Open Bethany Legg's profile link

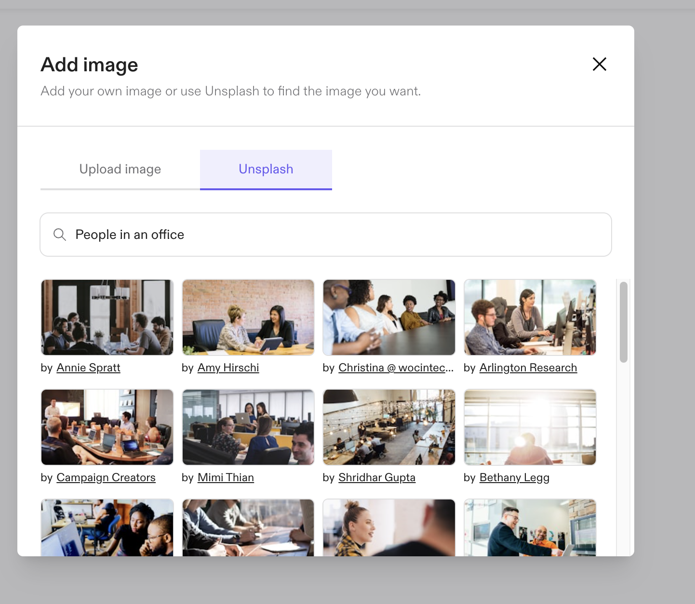514,477
